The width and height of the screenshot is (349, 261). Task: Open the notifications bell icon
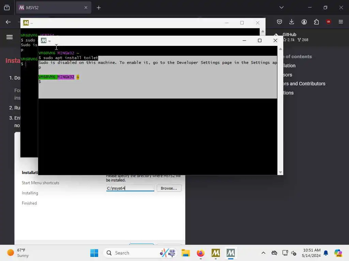point(326,253)
